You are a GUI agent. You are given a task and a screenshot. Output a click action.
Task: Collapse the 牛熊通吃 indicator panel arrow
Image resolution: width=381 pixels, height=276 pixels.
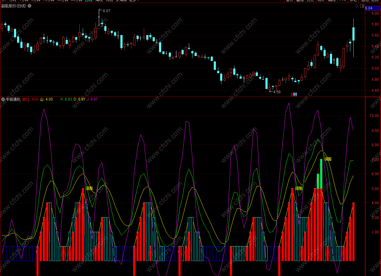click(3, 99)
